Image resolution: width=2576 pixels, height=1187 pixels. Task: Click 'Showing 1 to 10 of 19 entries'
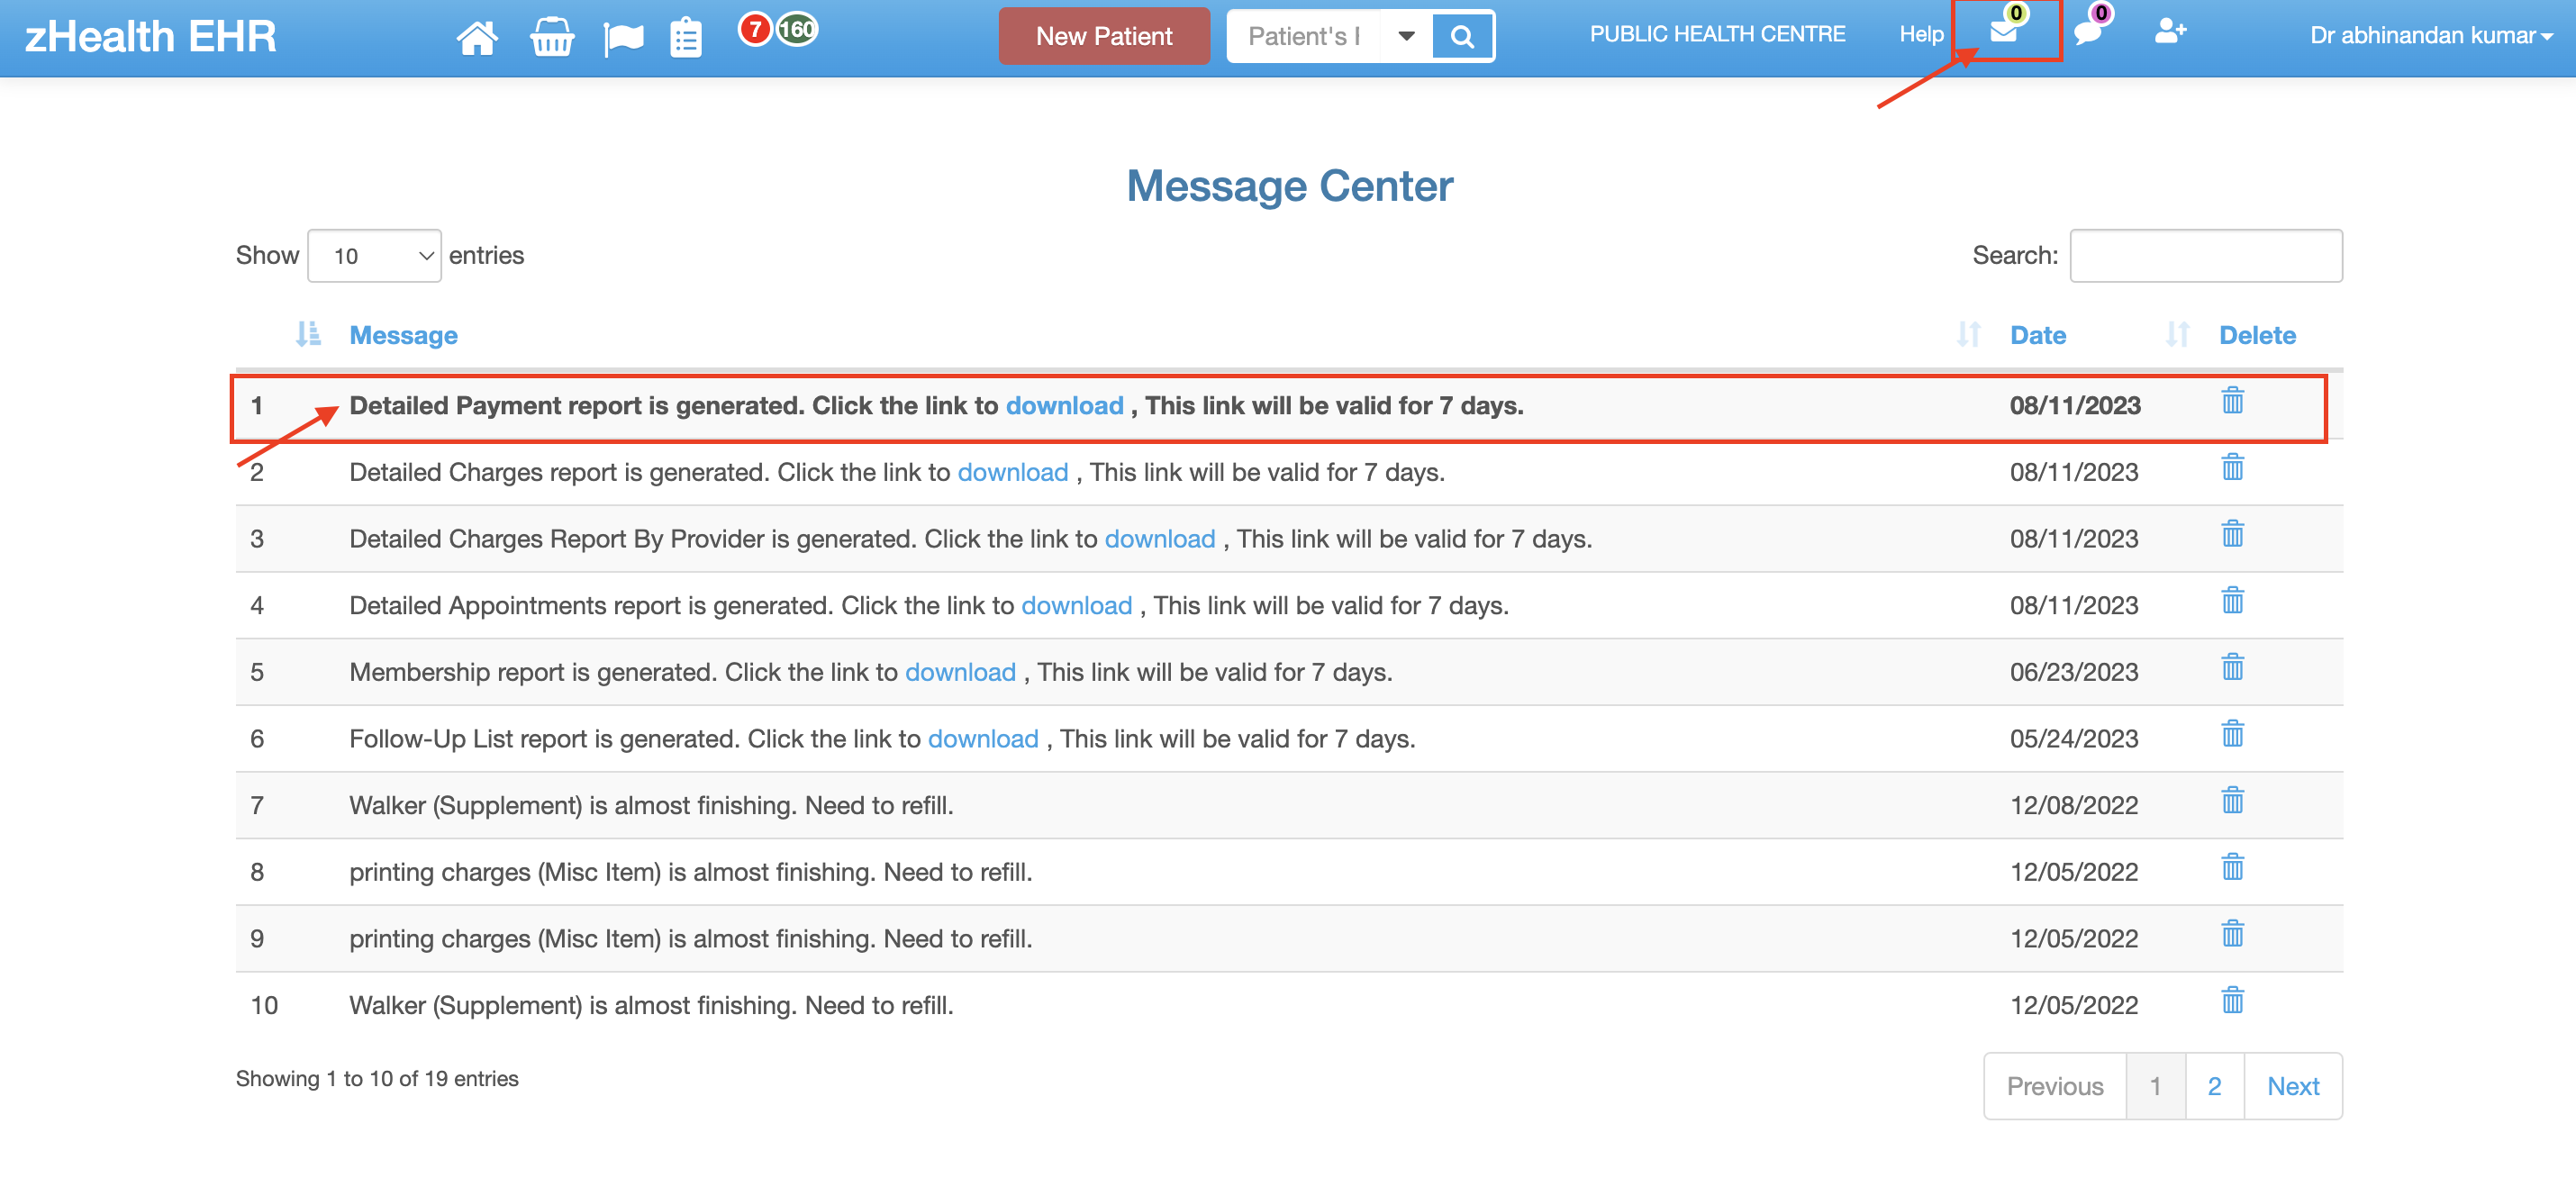[x=377, y=1079]
